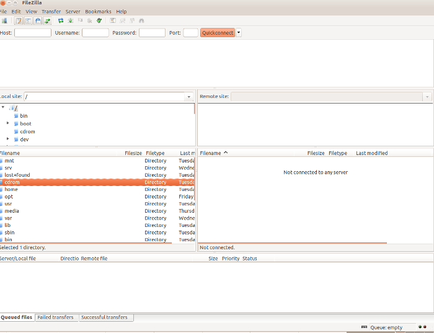Toggle remote directory tree display icon
Viewport: 434px width, 333px height.
(38, 20)
